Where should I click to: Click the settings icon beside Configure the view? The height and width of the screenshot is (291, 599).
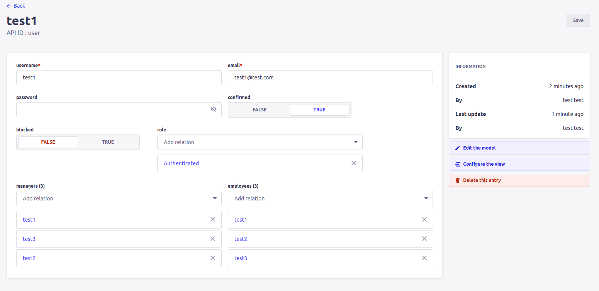tap(457, 164)
